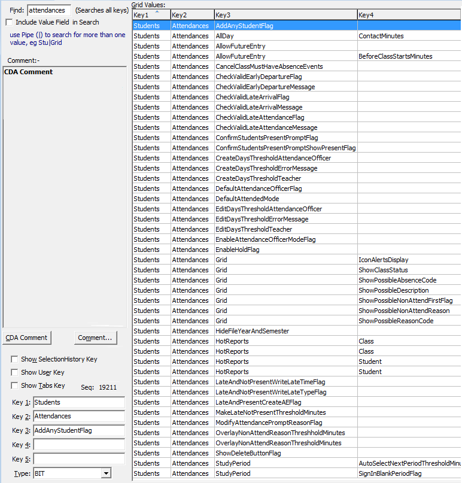
Task: Click the empty Key 5 input field
Action: tap(79, 458)
